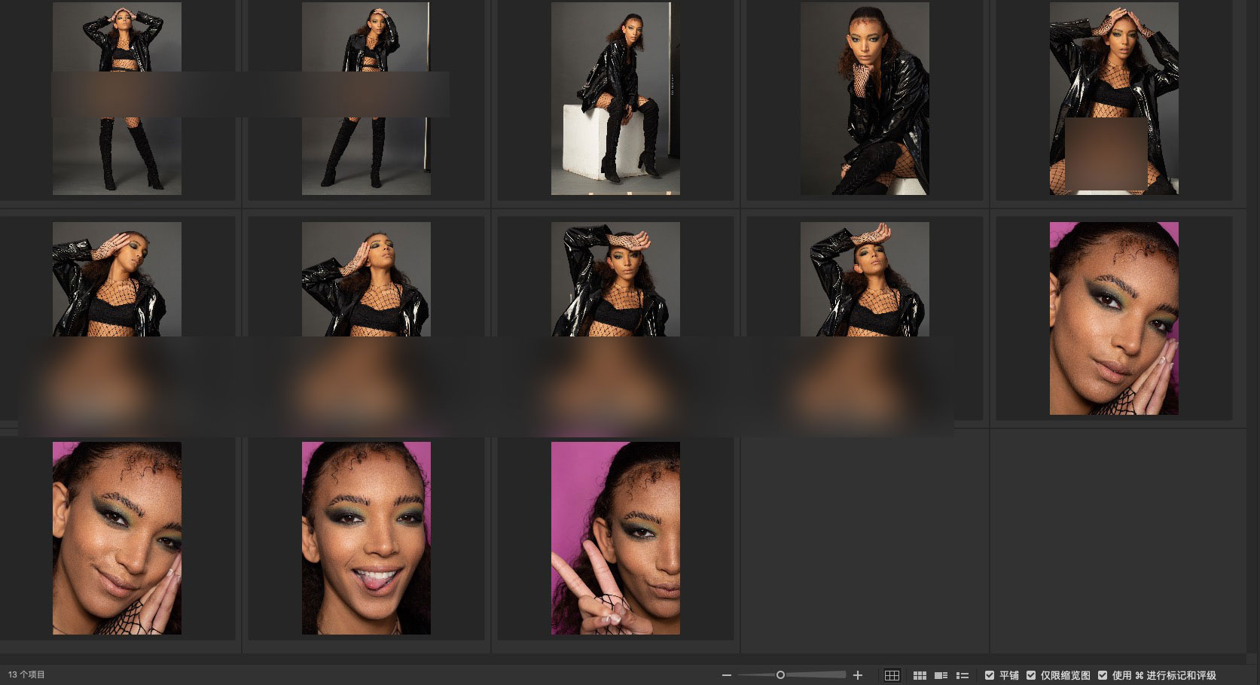Click the 13 个项目 status text
This screenshot has width=1260, height=685.
[x=27, y=675]
